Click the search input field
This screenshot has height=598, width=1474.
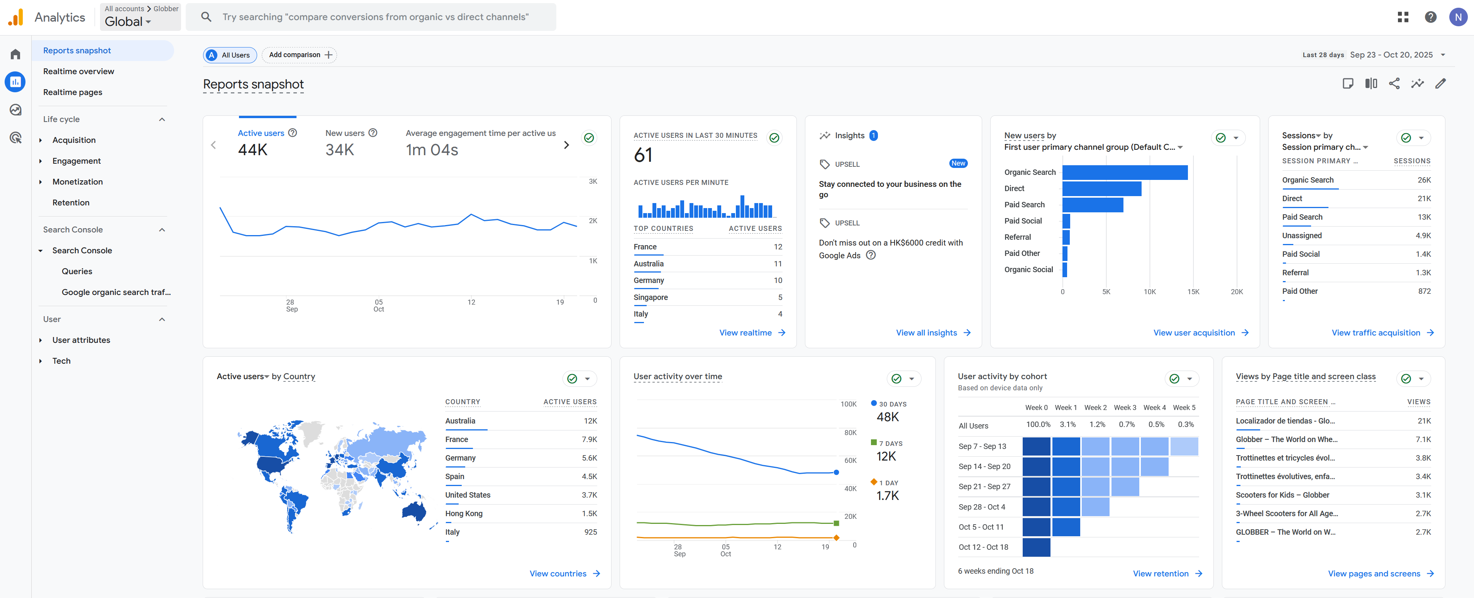click(x=371, y=17)
